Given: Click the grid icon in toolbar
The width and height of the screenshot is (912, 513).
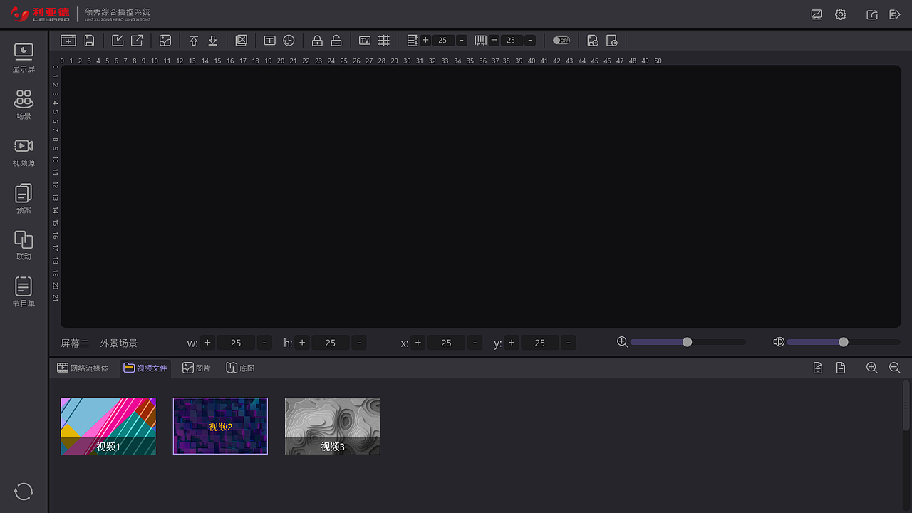Looking at the screenshot, I should pyautogui.click(x=383, y=41).
